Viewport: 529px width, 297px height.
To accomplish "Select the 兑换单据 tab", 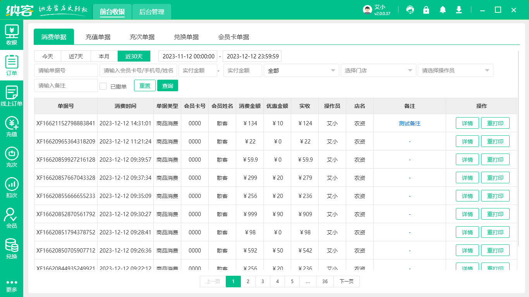I will click(x=186, y=37).
